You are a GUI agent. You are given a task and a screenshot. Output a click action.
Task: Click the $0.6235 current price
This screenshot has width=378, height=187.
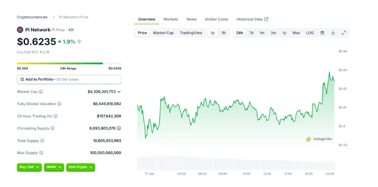36,41
